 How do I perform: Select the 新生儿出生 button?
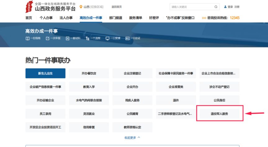(x=45, y=73)
